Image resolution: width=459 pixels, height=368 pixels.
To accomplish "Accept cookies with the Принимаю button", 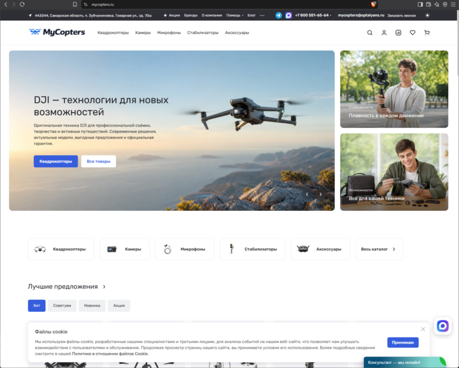I will pyautogui.click(x=403, y=342).
